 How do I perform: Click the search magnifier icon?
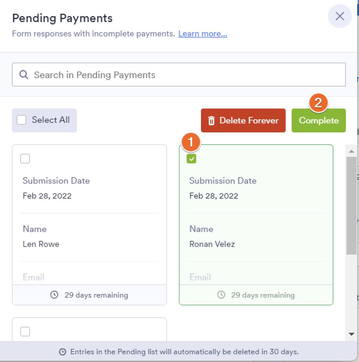pos(24,74)
